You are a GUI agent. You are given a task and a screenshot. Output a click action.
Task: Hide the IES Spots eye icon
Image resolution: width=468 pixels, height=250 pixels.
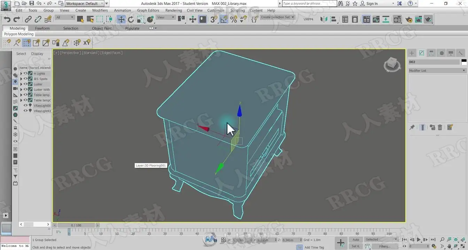pos(25,79)
